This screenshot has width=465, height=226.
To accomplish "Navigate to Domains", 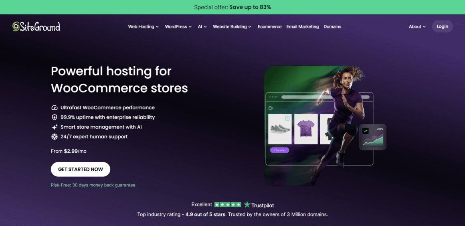I will point(332,26).
